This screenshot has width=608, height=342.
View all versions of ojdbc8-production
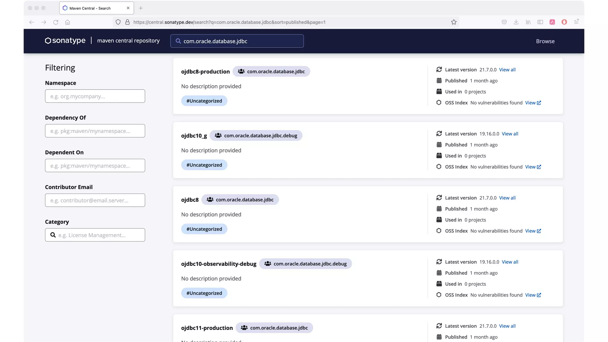click(507, 69)
